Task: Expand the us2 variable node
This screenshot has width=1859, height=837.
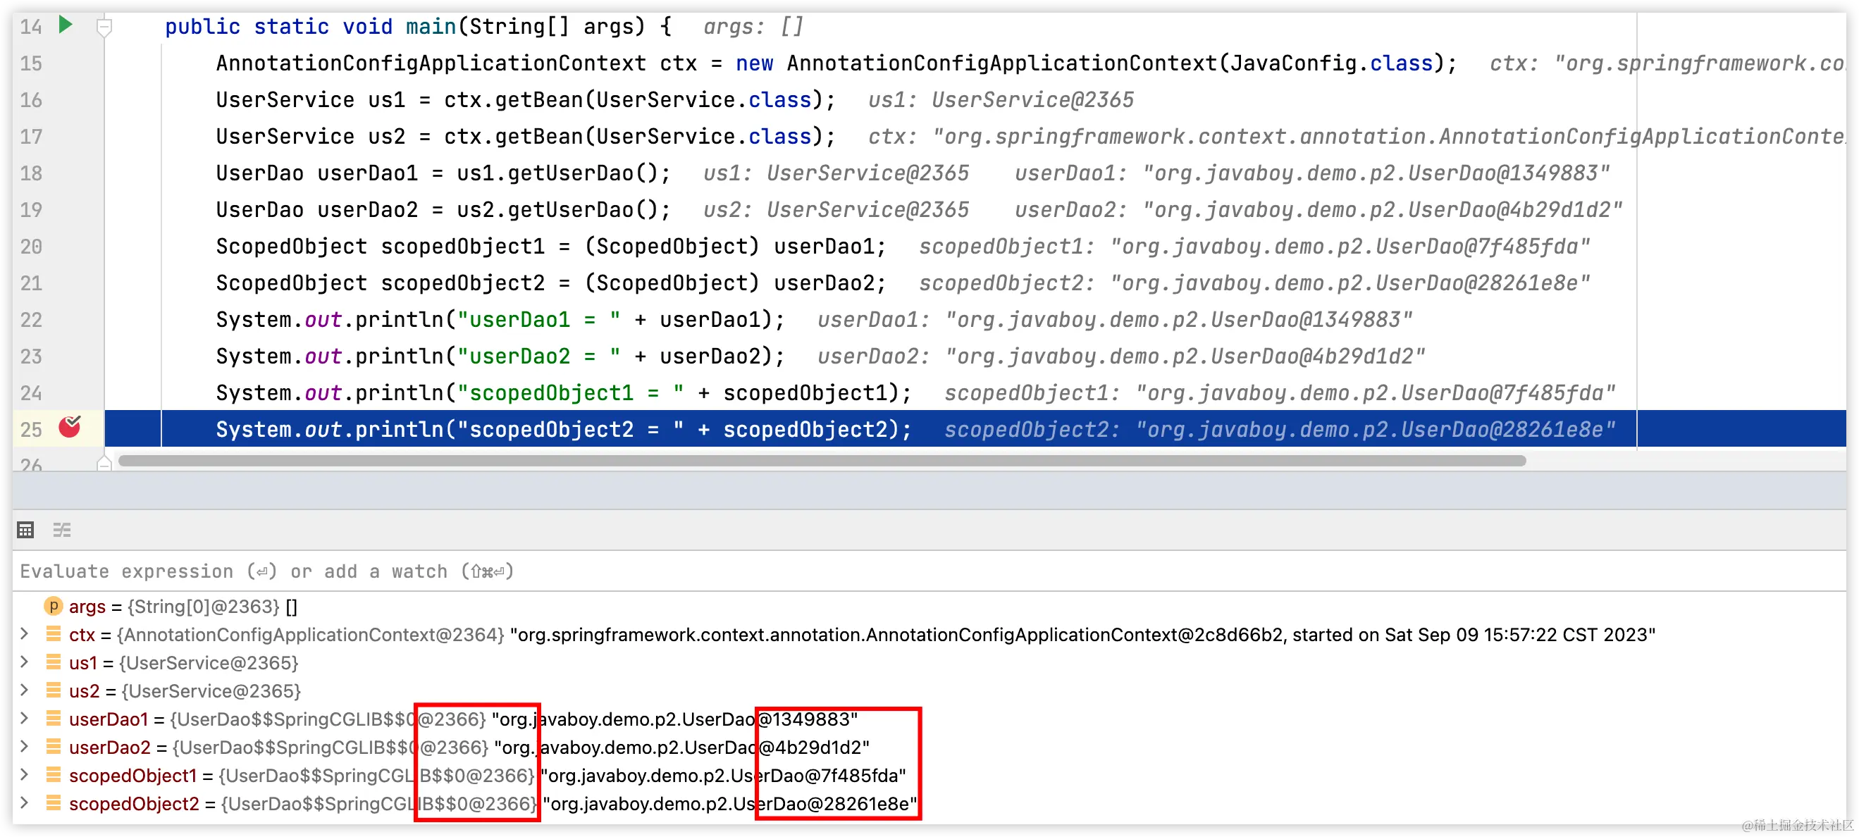Action: click(x=24, y=690)
